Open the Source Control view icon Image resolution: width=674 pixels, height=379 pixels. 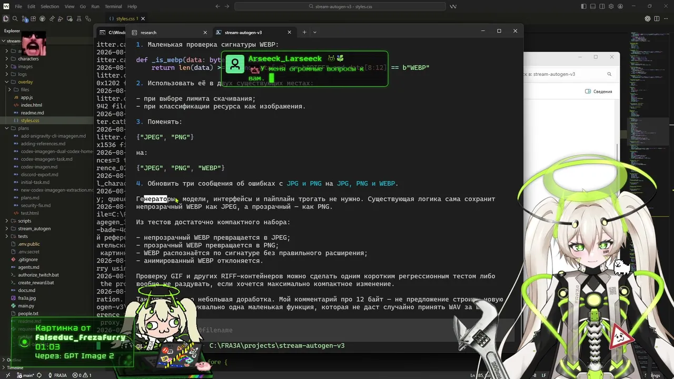tap(24, 18)
